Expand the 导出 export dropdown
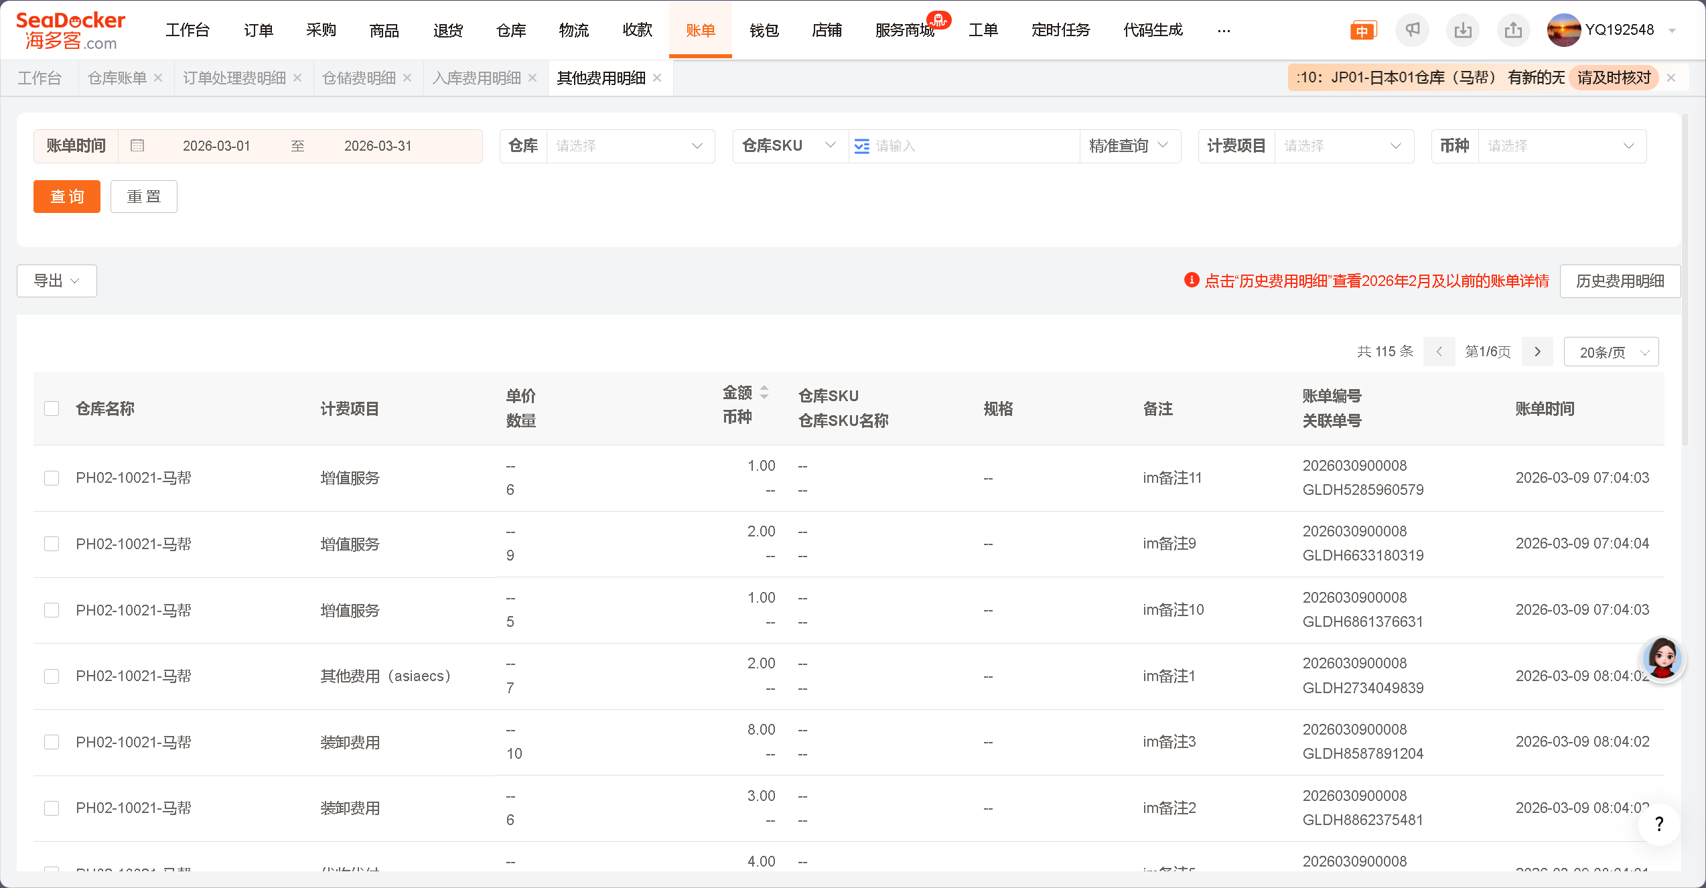This screenshot has width=1706, height=888. click(57, 281)
